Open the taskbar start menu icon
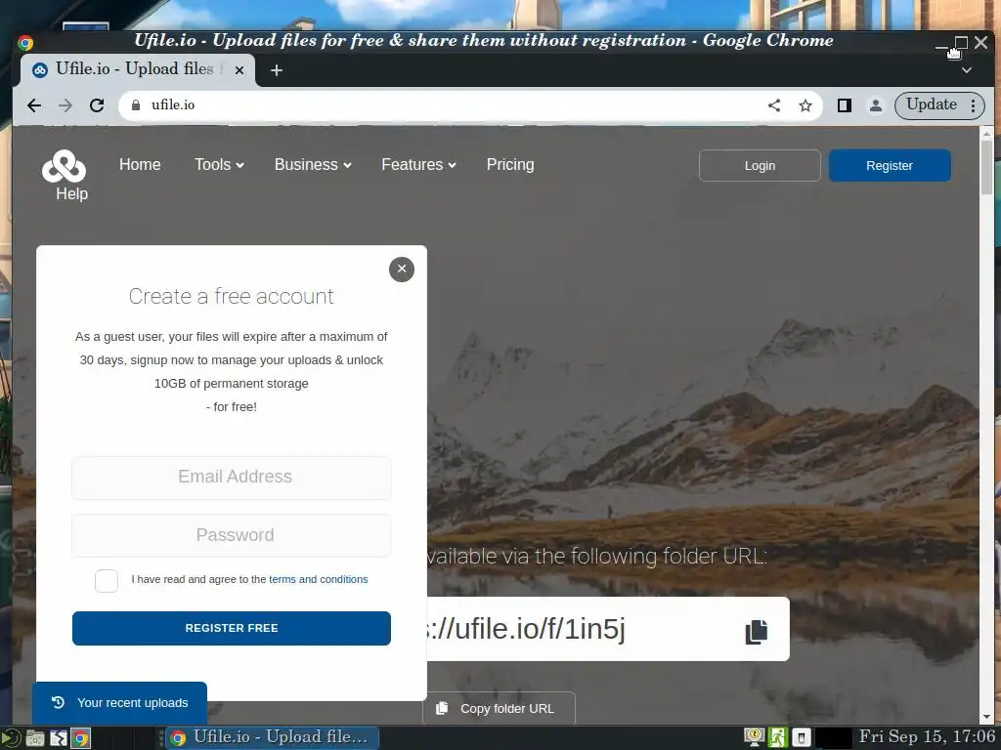 pos(10,738)
